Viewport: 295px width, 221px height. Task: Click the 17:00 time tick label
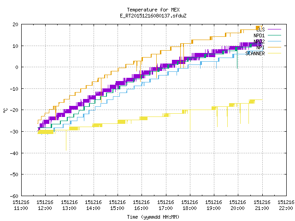pos(166,208)
